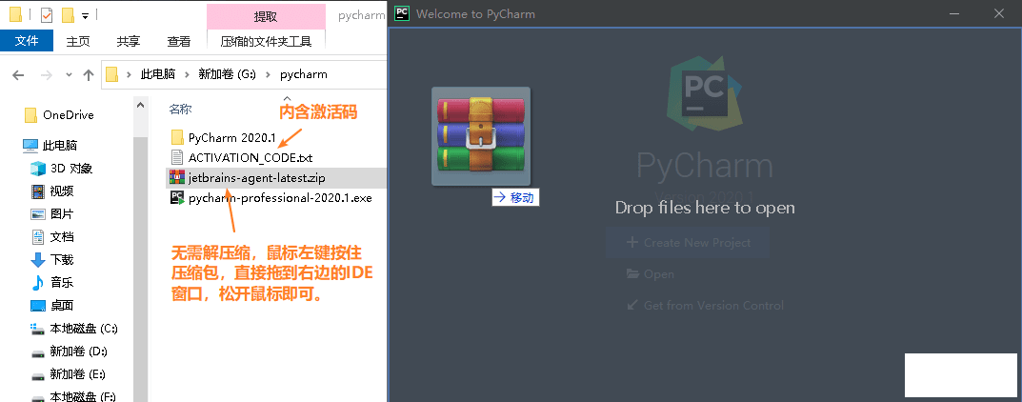The image size is (1022, 402).
Task: Go back with the left arrow
Action: (x=18, y=75)
